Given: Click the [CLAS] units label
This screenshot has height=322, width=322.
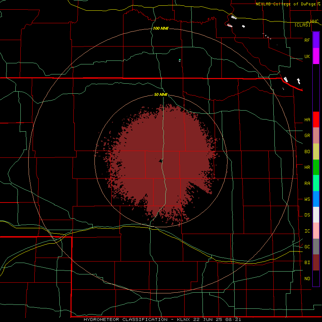Looking at the screenshot, I should (x=302, y=25).
